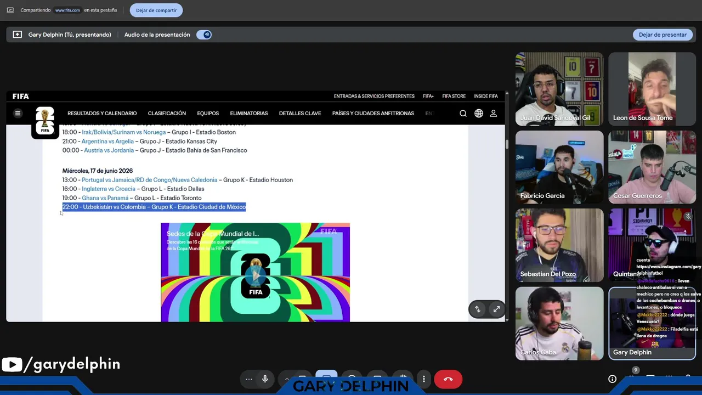
Task: Open the language globe icon
Action: coord(479,114)
